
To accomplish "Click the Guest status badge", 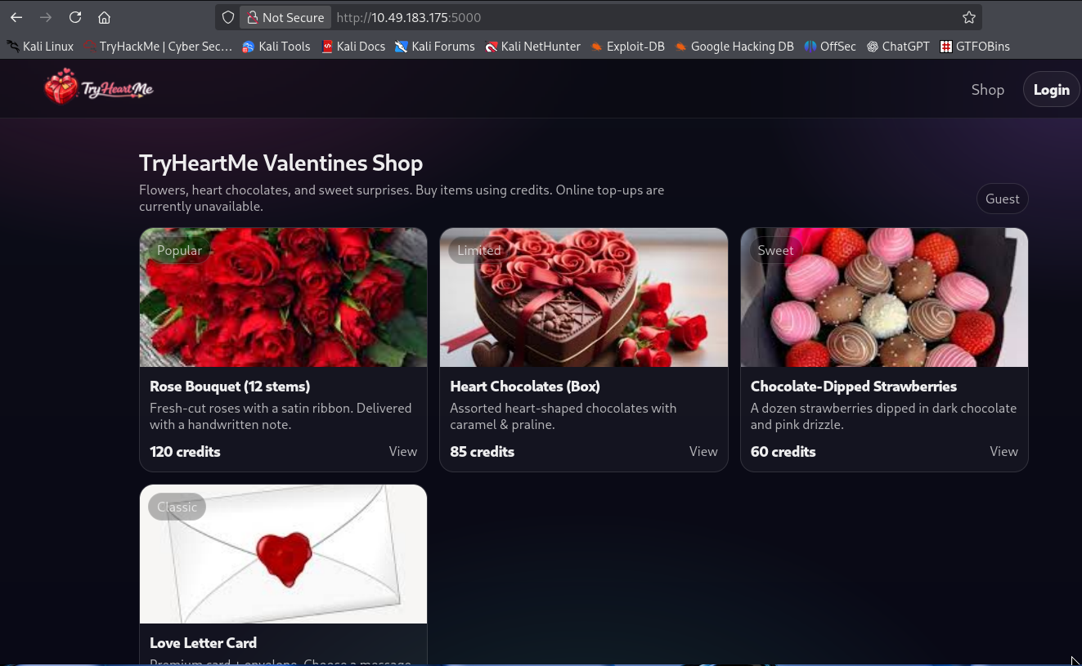I will tap(1002, 199).
